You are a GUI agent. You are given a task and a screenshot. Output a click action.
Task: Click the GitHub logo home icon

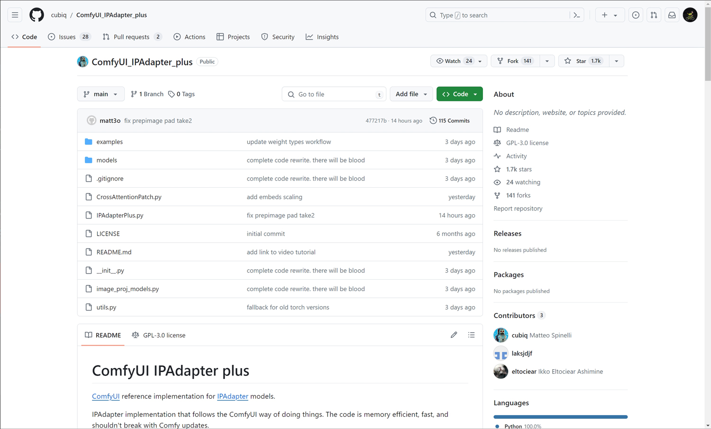[x=36, y=15]
